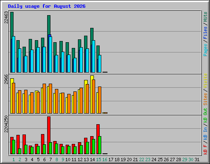Screen dimensions: 210x164
Task: Click day 12 on the x-axis
Action: click(x=80, y=159)
